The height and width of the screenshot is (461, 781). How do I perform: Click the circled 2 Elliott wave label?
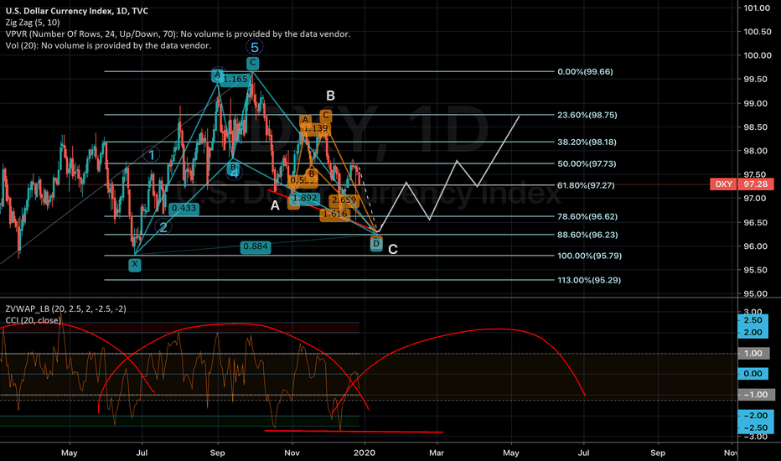pos(163,227)
